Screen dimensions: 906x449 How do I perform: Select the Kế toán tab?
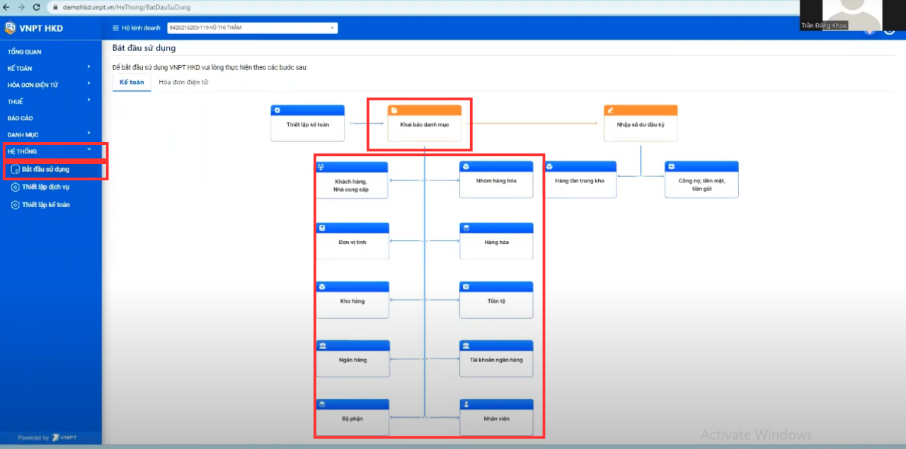pyautogui.click(x=132, y=83)
